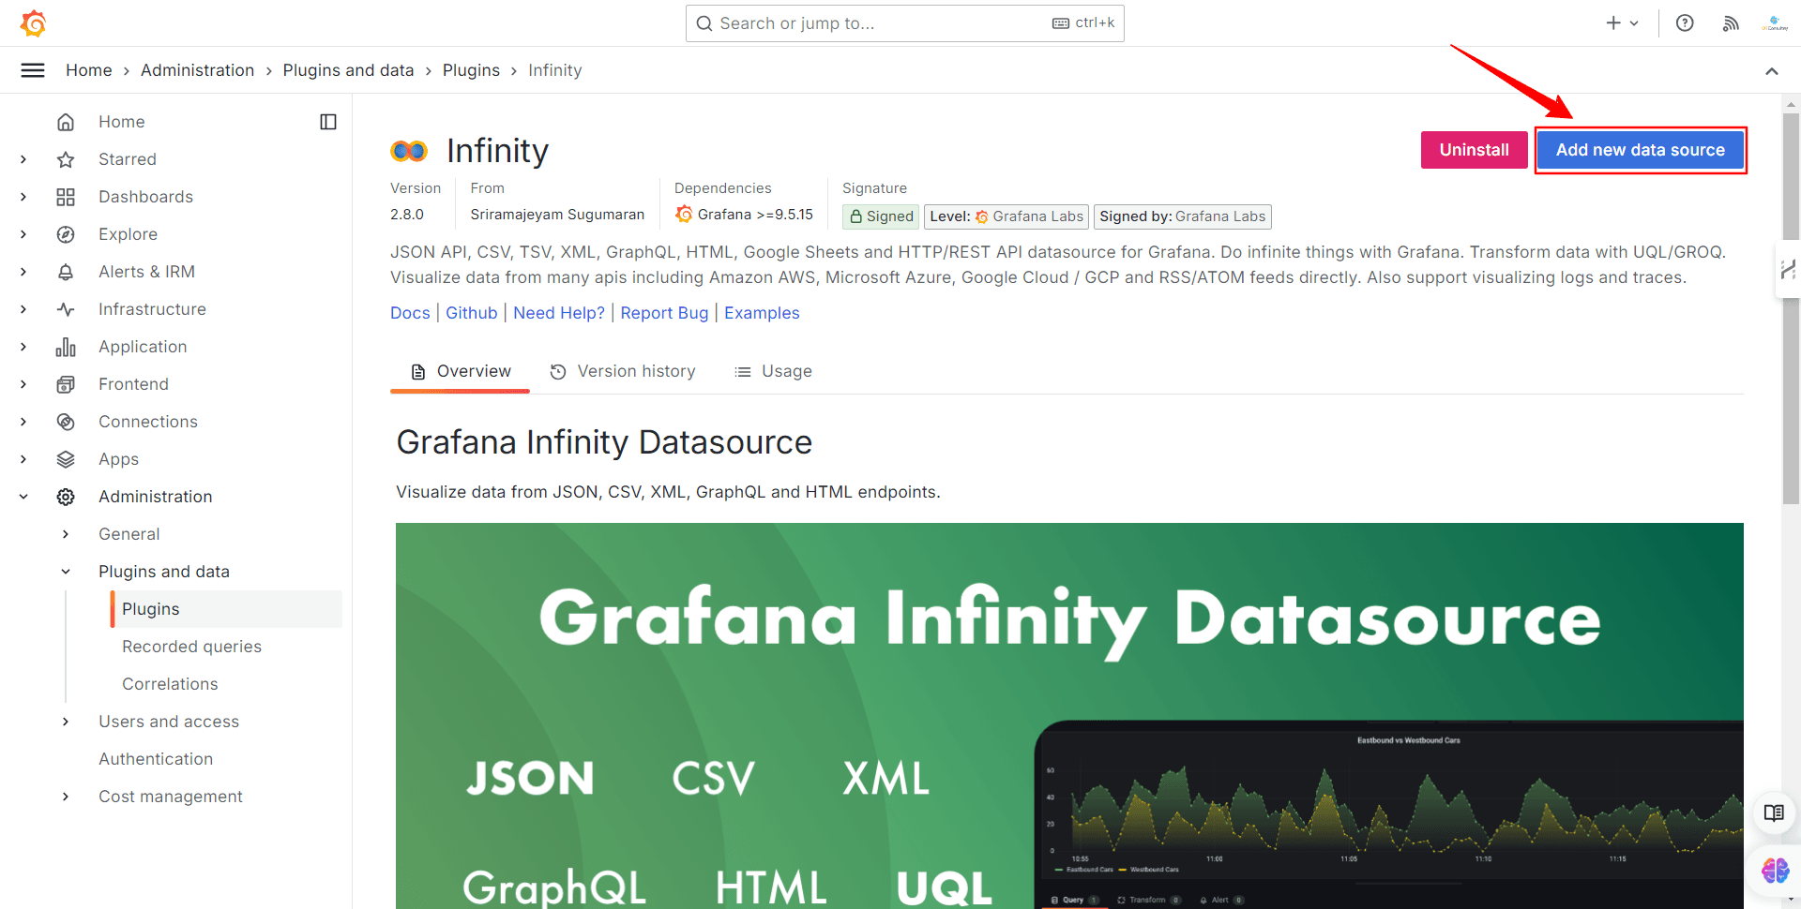Viewport: 1801px width, 909px height.
Task: Click the plus new item icon
Action: [x=1613, y=22]
